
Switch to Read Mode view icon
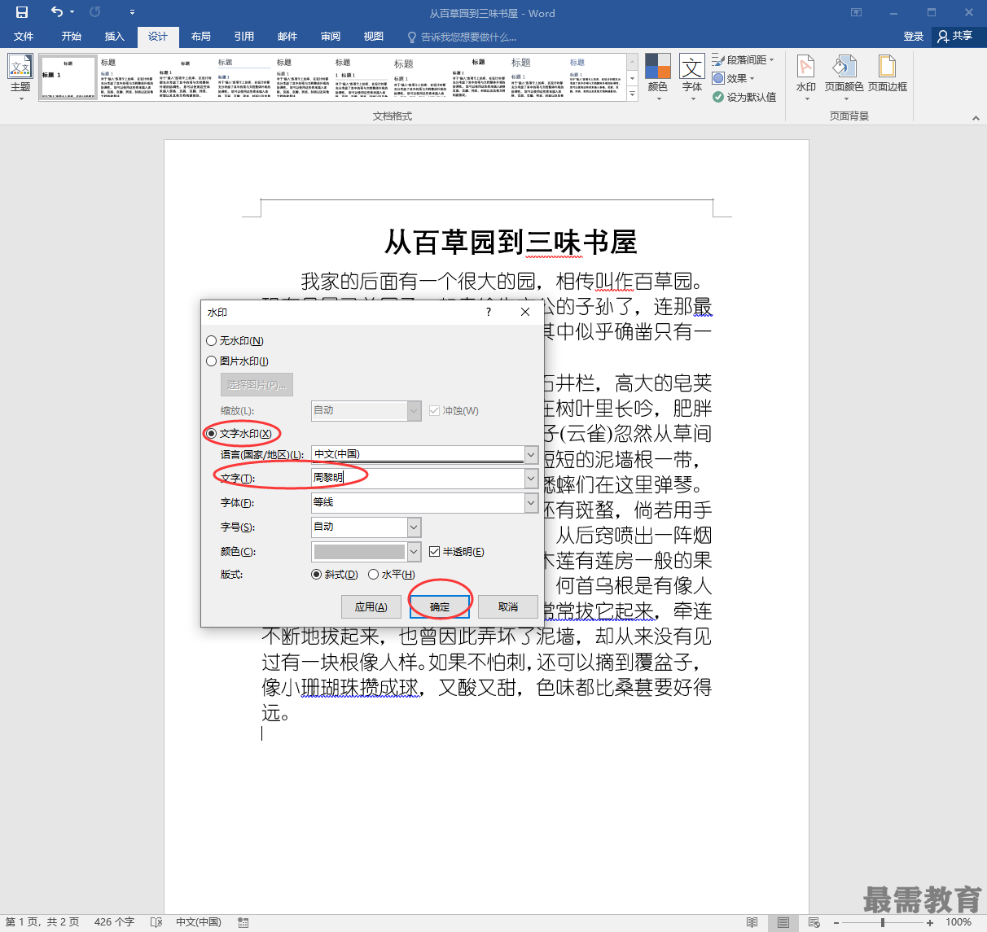(752, 922)
